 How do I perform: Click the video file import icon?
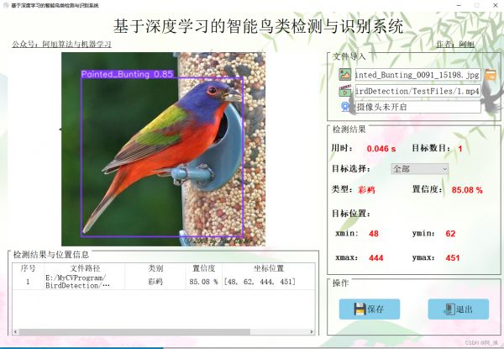[344, 91]
